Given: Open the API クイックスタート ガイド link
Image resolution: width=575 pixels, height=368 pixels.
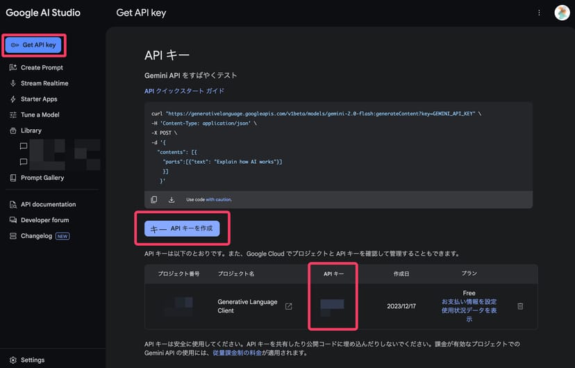Looking at the screenshot, I should click(184, 91).
